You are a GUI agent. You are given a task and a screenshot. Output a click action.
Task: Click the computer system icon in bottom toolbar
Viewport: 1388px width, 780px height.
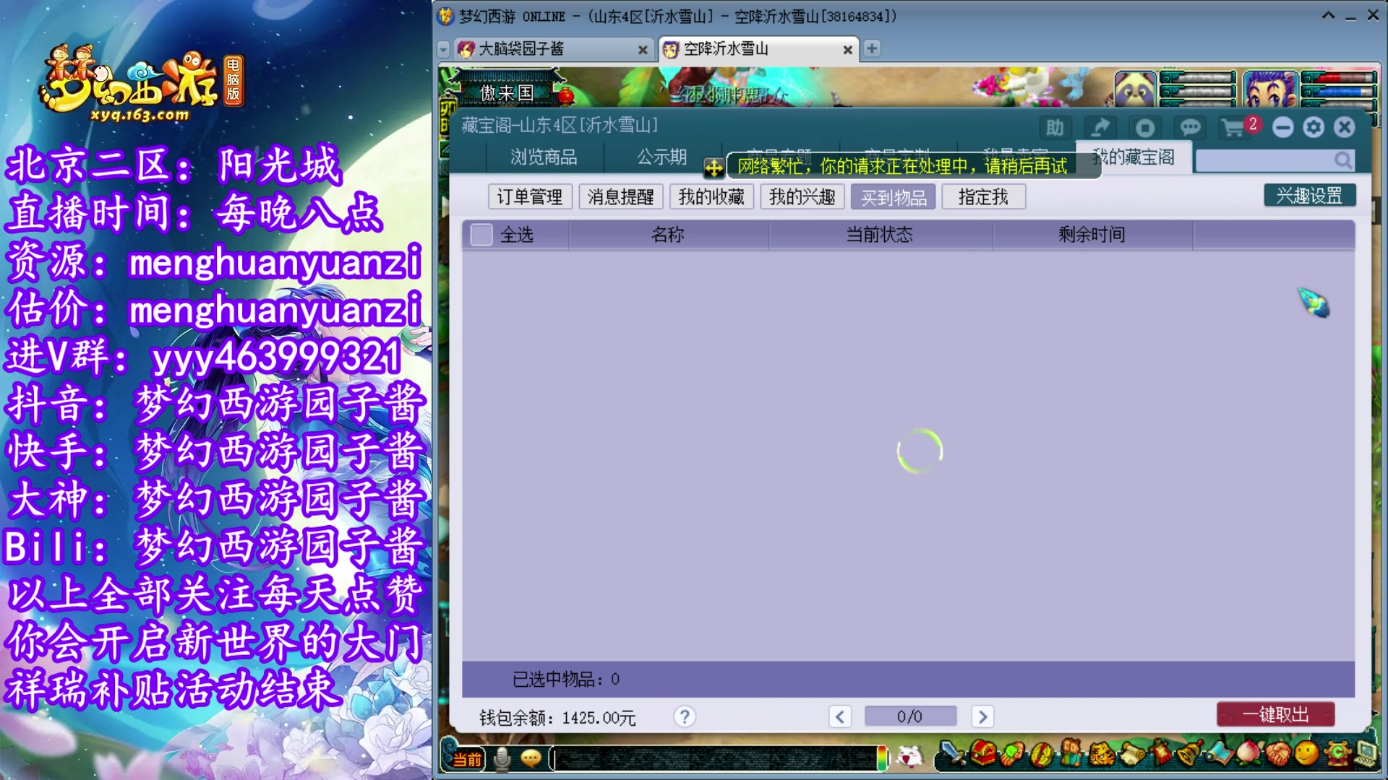pos(1366,755)
